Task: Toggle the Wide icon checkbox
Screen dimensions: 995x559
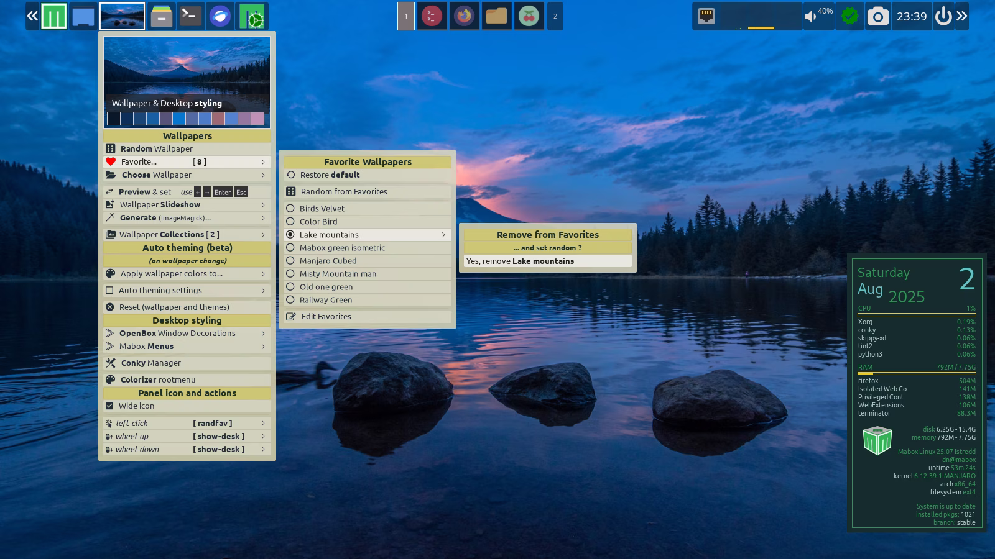Action: click(110, 406)
